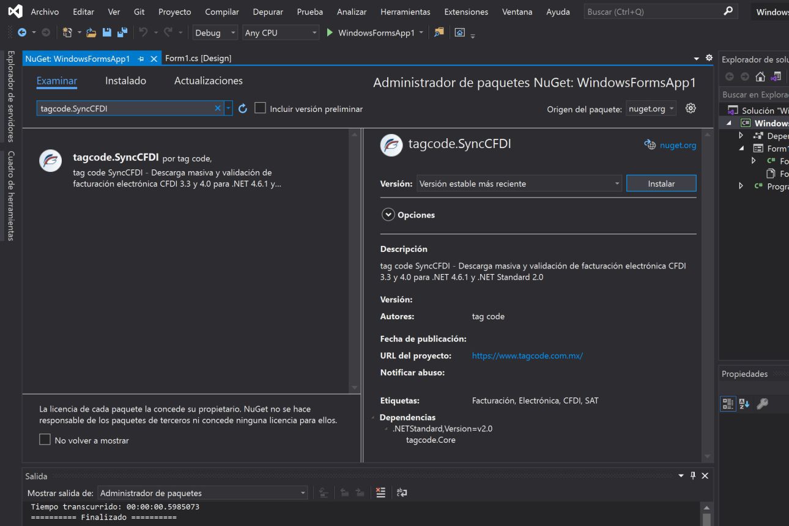Pin the Salida output panel
This screenshot has width=789, height=526.
(693, 476)
